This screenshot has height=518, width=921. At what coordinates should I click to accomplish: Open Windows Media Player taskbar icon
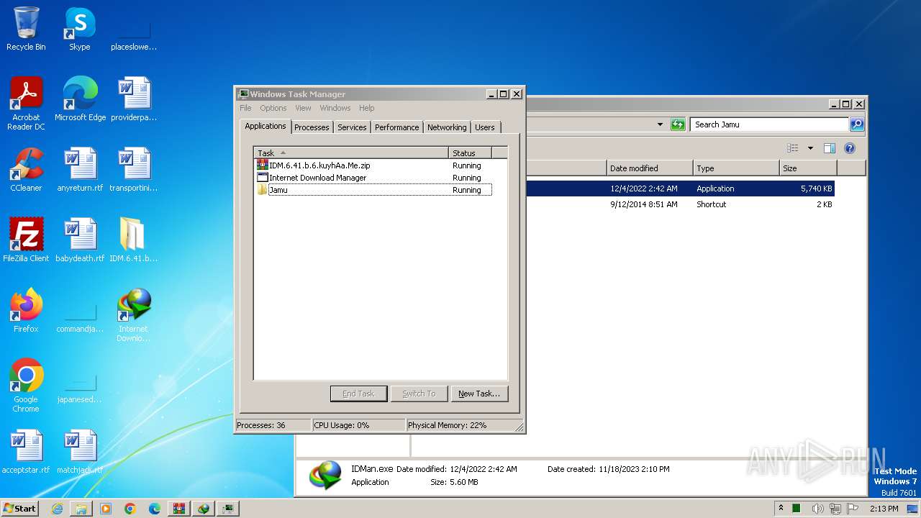point(106,509)
